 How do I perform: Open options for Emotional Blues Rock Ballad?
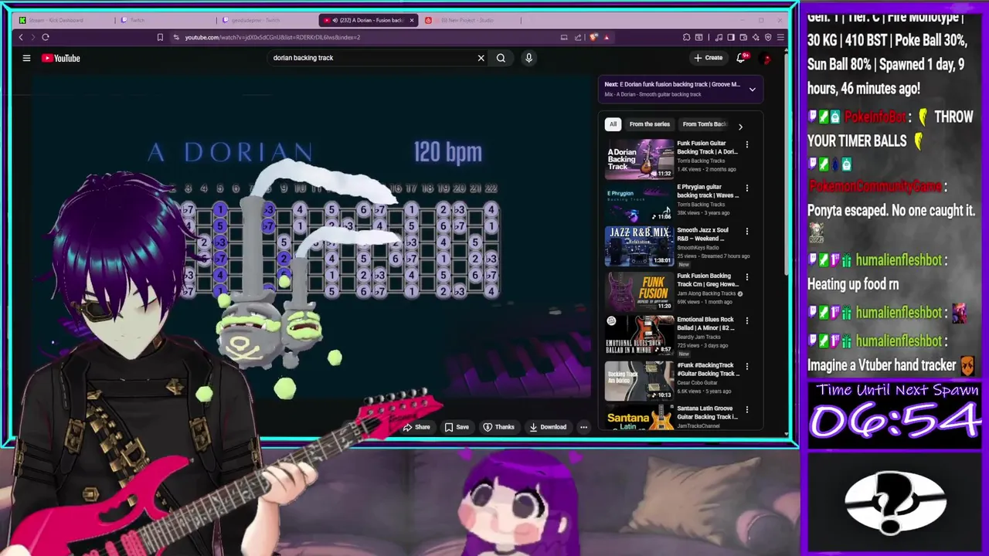pyautogui.click(x=746, y=320)
